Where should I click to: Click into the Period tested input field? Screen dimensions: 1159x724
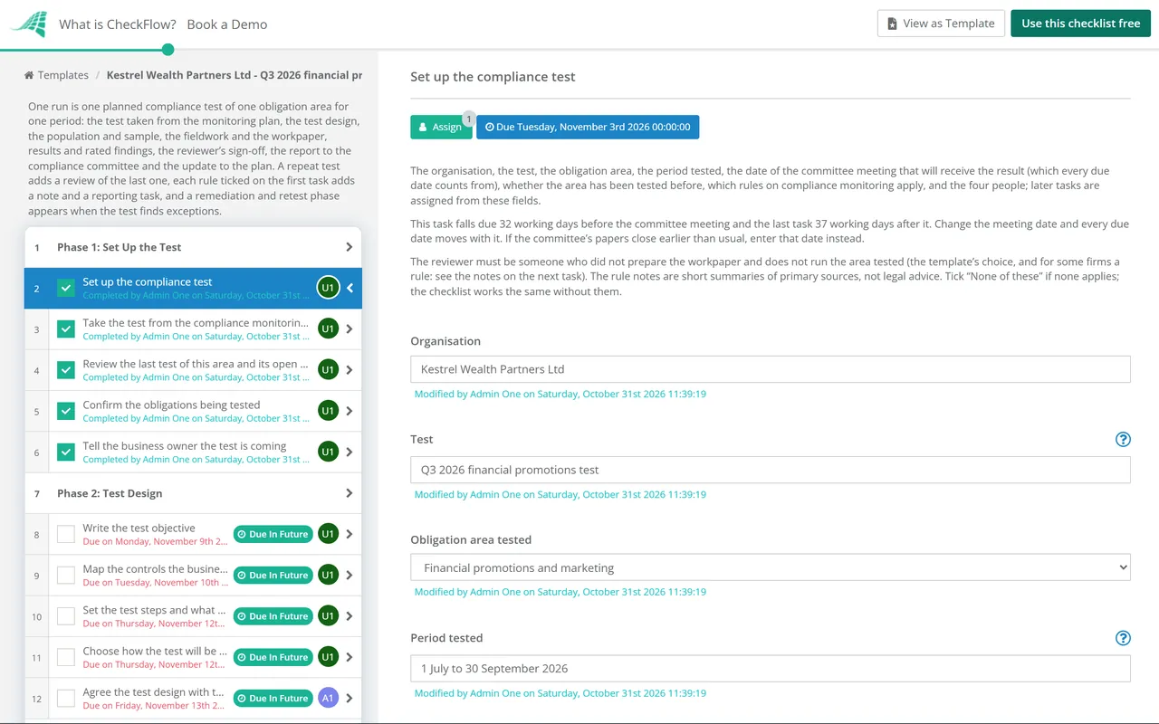coord(771,669)
